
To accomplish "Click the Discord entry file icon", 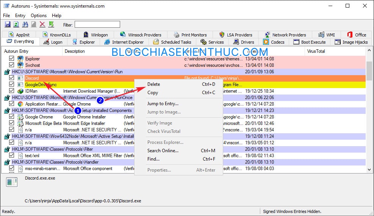I will click(20, 78).
